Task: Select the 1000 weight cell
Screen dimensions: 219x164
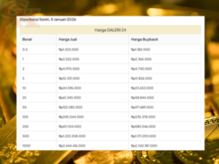Action: click(26, 146)
